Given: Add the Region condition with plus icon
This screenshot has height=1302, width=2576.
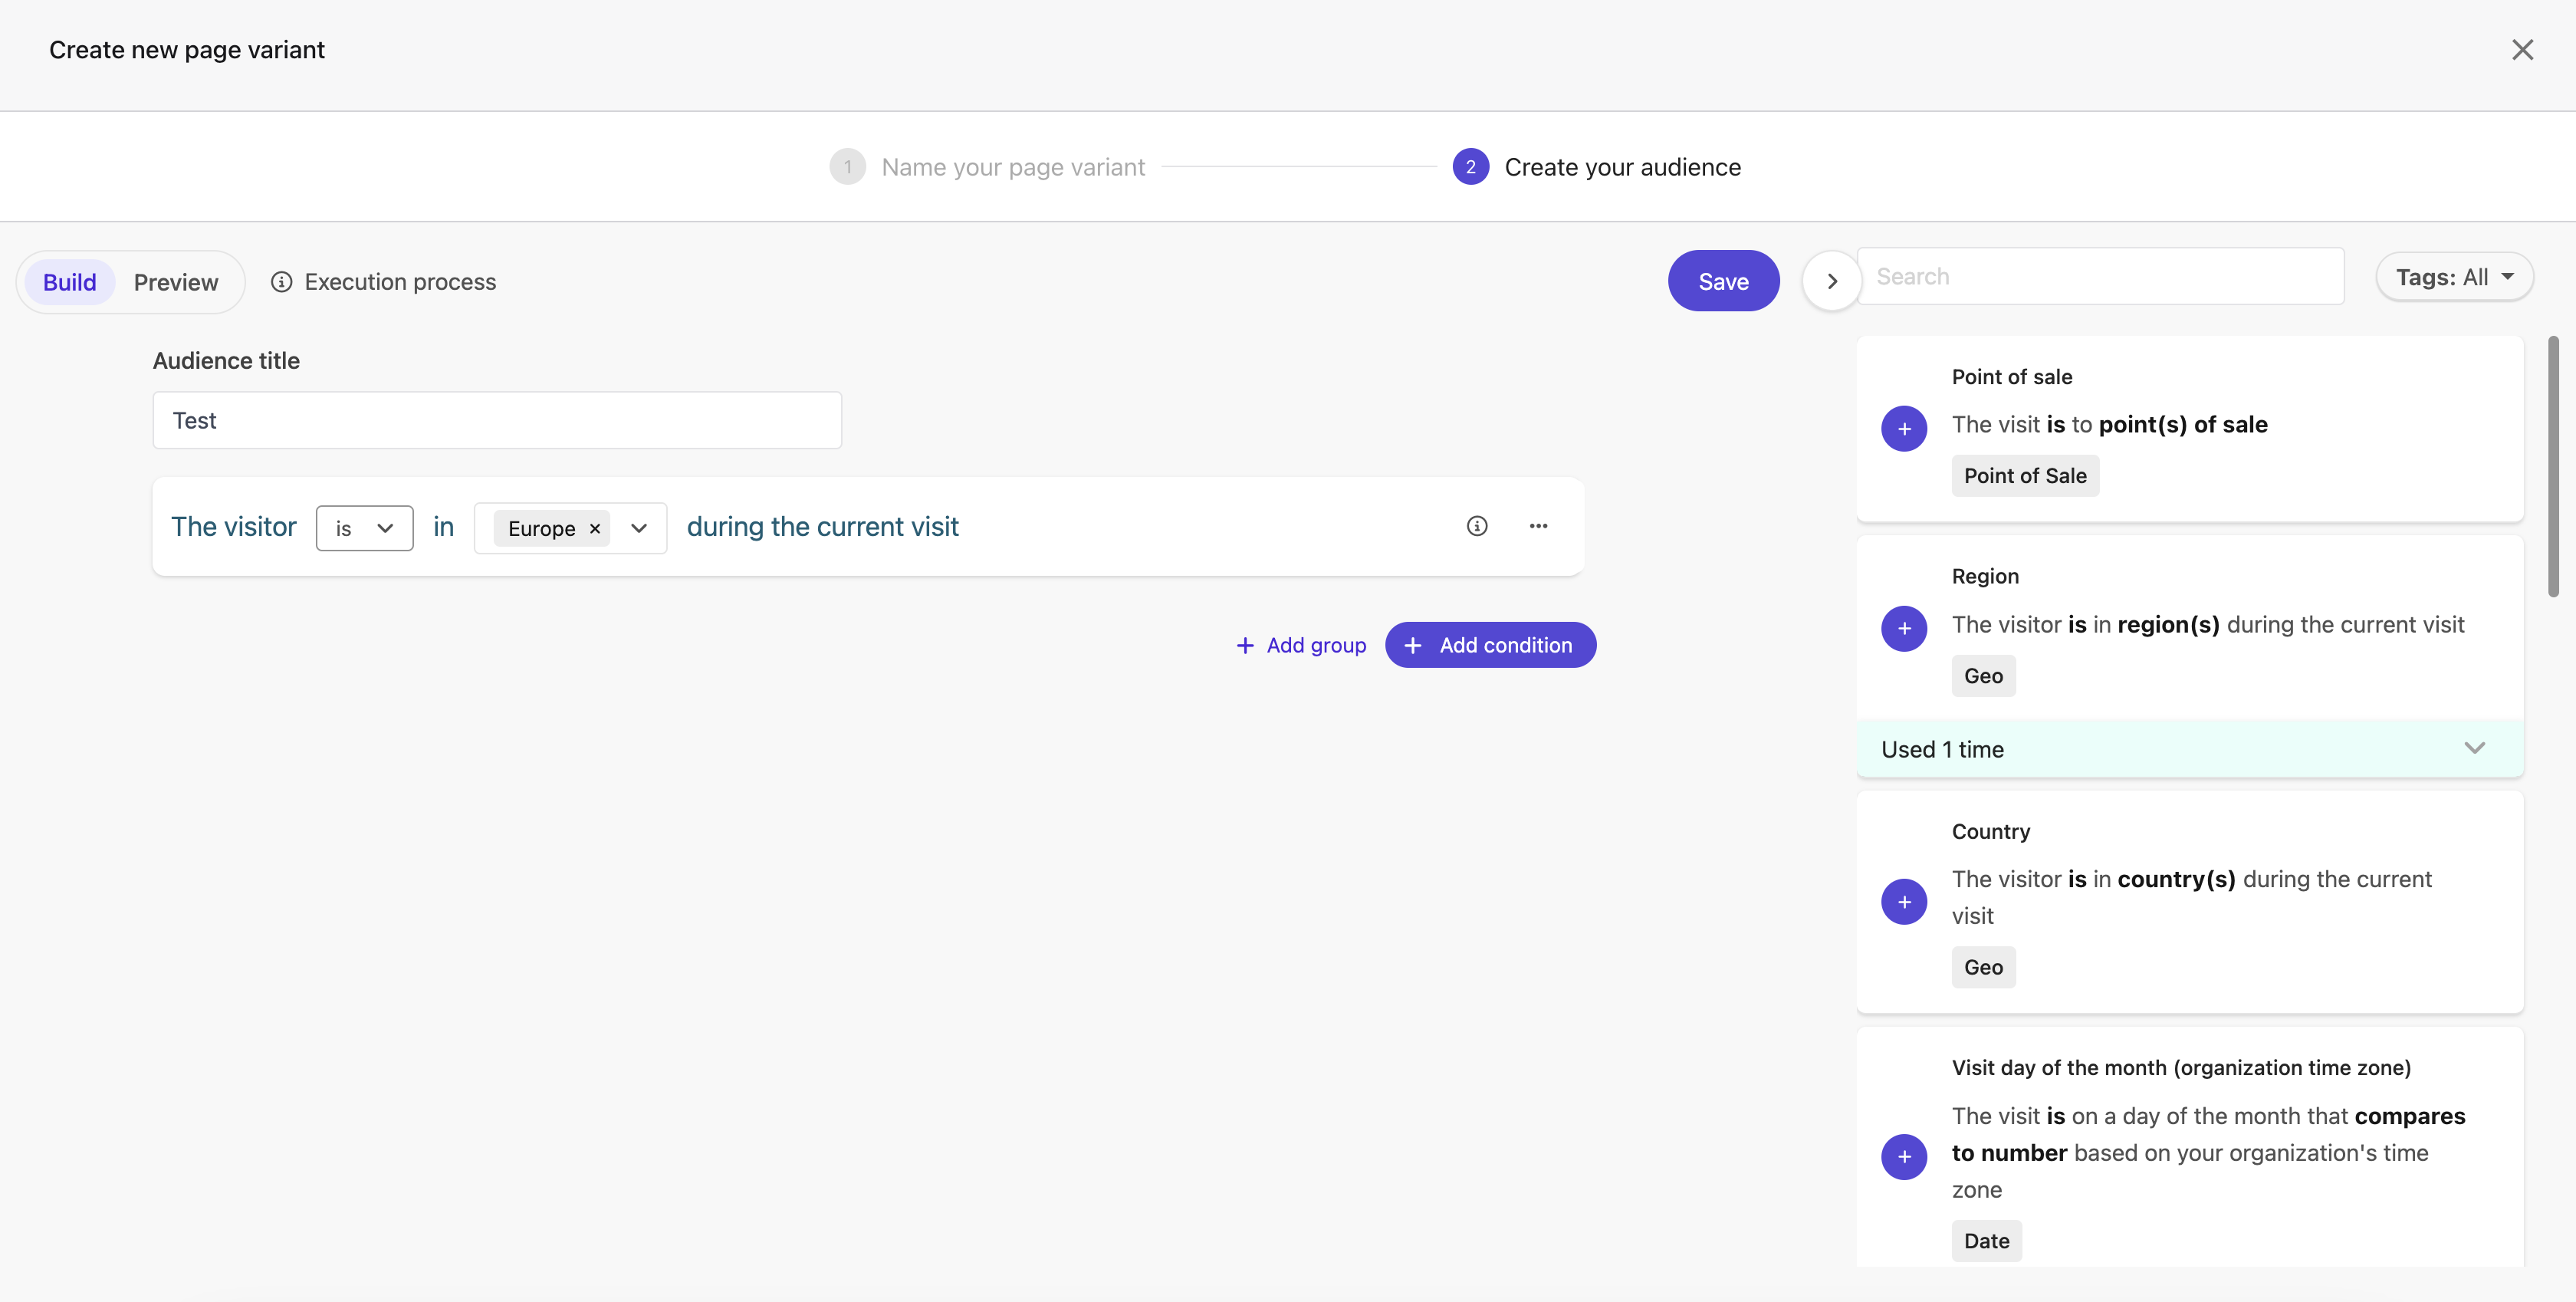Looking at the screenshot, I should pyautogui.click(x=1904, y=628).
